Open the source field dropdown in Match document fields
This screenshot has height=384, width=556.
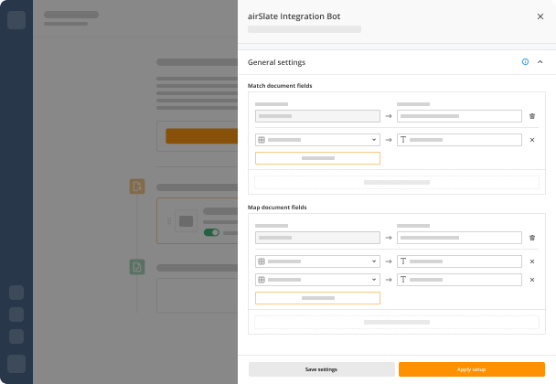coord(317,140)
